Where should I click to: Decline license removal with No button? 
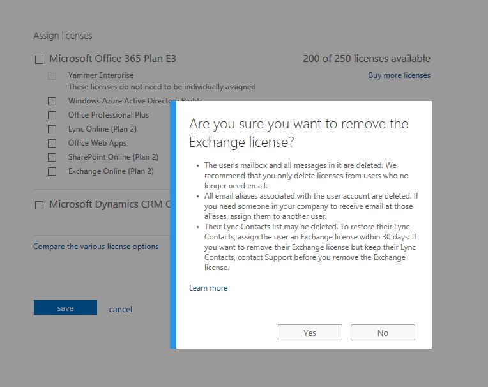pos(383,333)
